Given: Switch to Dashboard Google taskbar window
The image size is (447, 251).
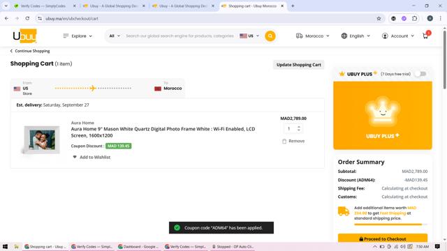Looking at the screenshot, I should coord(138,246).
